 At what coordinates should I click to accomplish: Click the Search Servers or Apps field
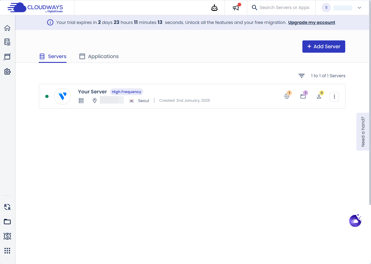(x=281, y=7)
